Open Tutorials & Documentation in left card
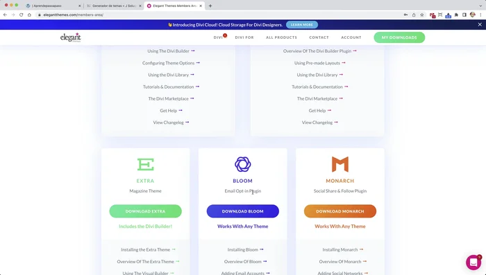Viewport: 486px width, 275px height. 171,87
